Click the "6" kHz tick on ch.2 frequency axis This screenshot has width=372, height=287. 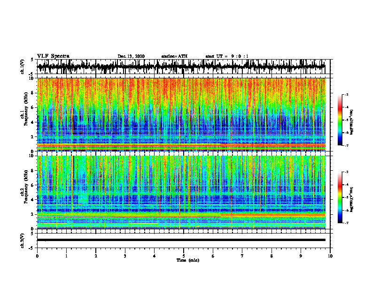(x=33, y=185)
